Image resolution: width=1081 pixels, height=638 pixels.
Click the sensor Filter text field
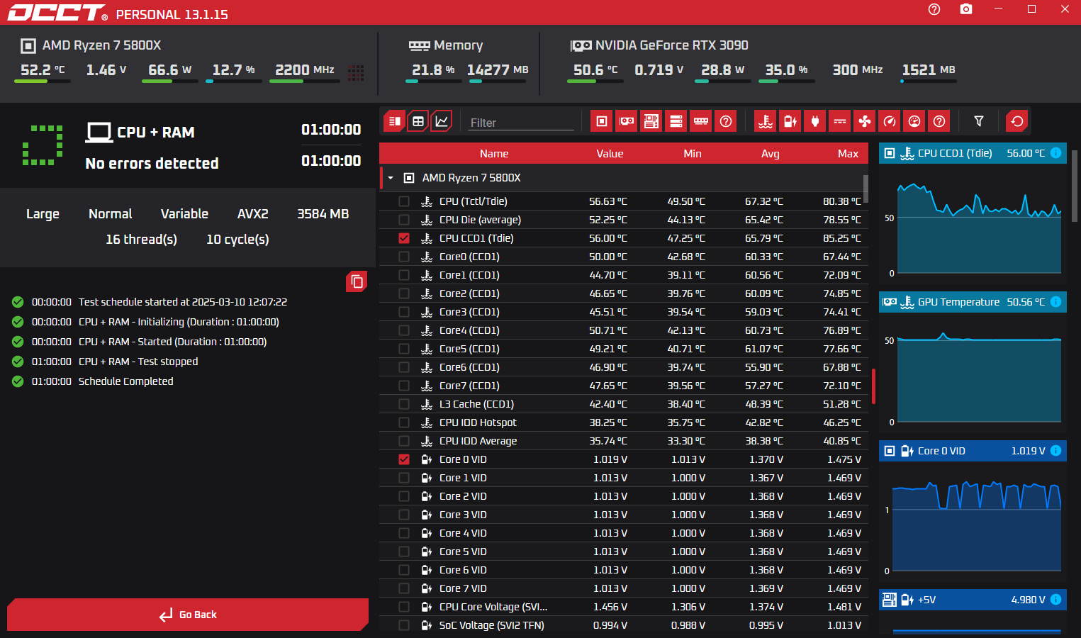(x=520, y=123)
